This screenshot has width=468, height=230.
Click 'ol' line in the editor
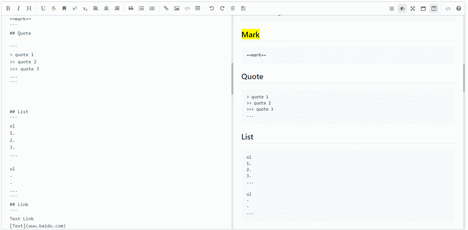(x=12, y=126)
